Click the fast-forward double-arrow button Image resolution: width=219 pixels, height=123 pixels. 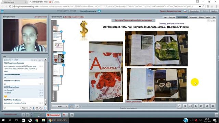(x=201, y=106)
